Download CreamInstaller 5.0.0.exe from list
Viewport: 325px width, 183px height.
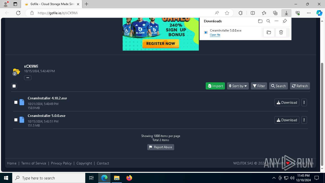(x=287, y=120)
